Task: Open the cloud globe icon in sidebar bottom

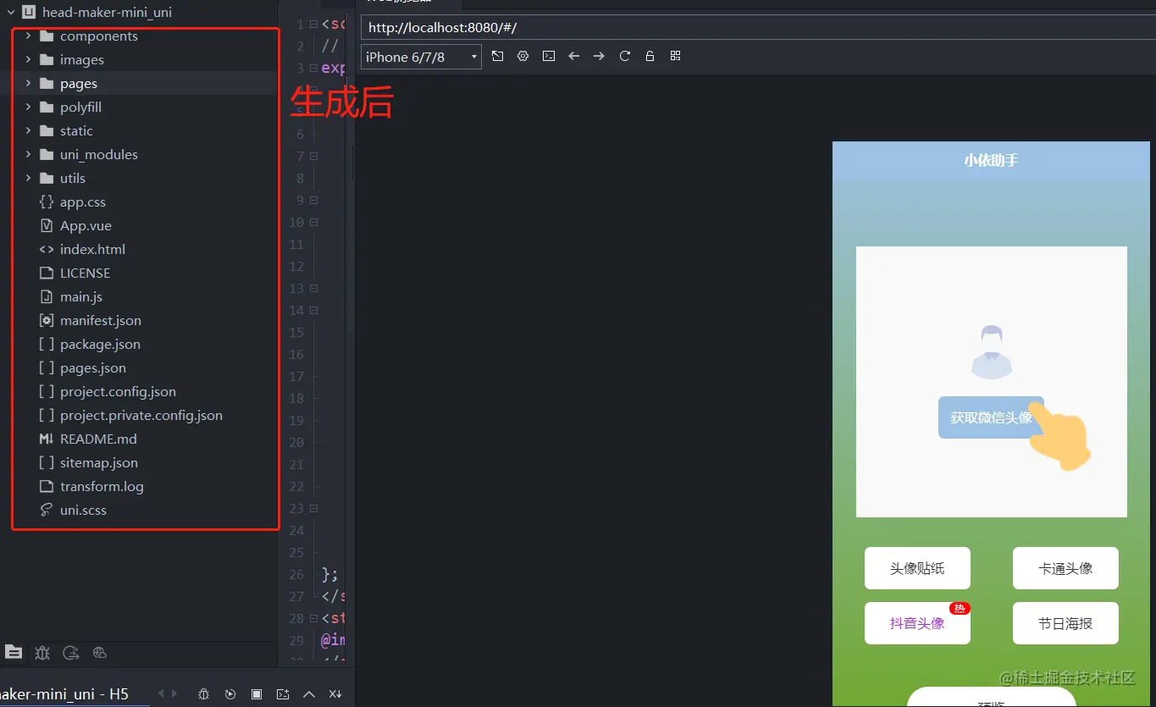Action: (x=100, y=652)
